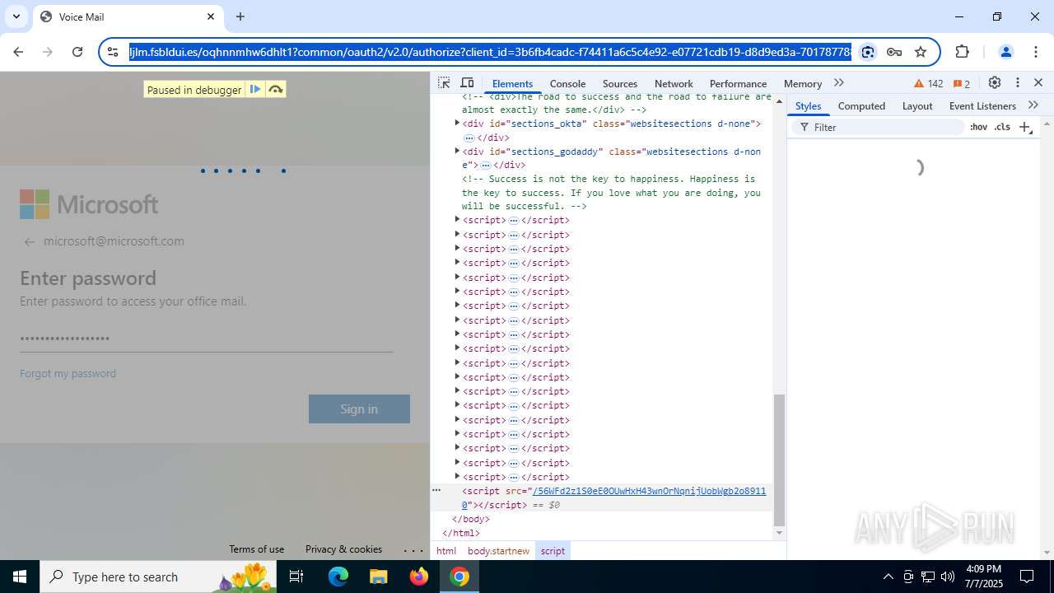The height and width of the screenshot is (593, 1054).
Task: Open Windows Start menu
Action: pyautogui.click(x=20, y=577)
